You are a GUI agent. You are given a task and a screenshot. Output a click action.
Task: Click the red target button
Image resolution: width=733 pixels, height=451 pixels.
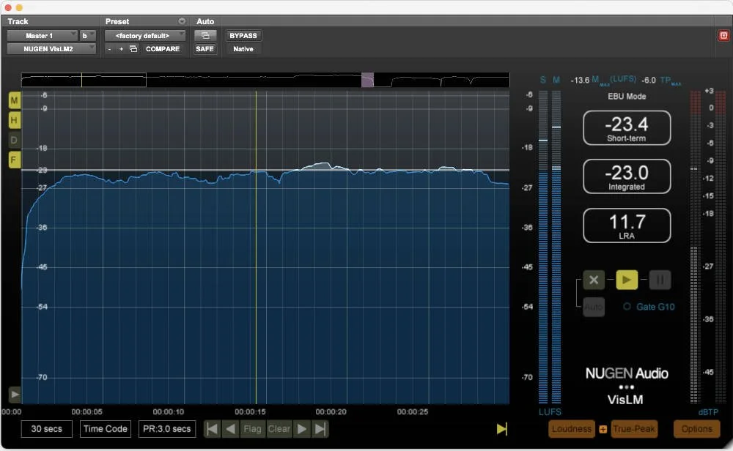coord(723,35)
